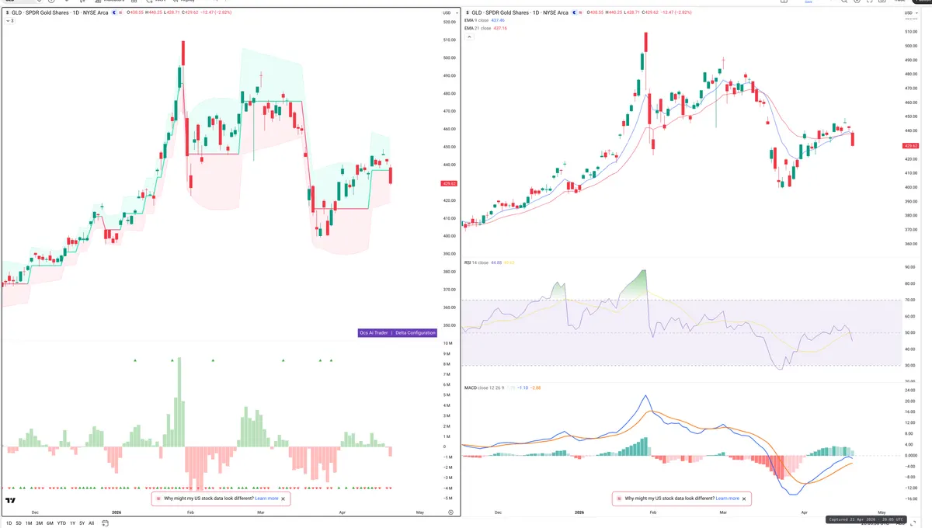Click the GLD symbol logo in right chart header

point(468,13)
